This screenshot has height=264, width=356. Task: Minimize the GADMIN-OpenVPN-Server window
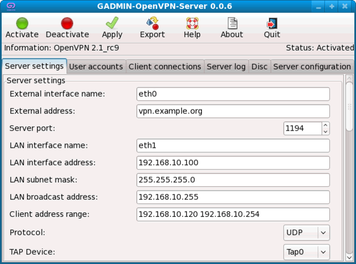pyautogui.click(x=318, y=7)
